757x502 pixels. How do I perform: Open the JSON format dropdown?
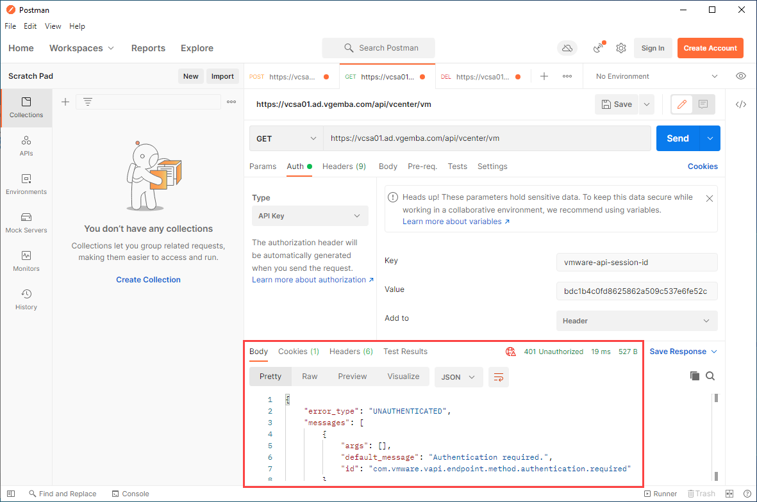458,377
